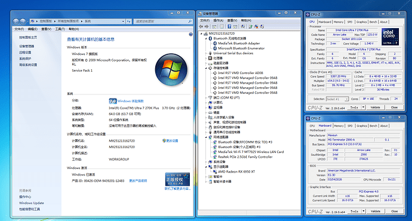Click the Back arrow in Control Panel window
This screenshot has height=221, width=412.
click(16, 22)
